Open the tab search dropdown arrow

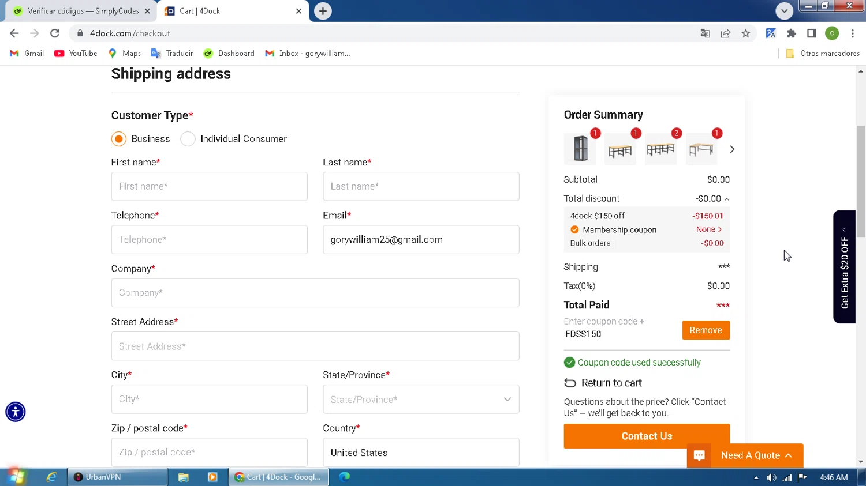coord(784,11)
